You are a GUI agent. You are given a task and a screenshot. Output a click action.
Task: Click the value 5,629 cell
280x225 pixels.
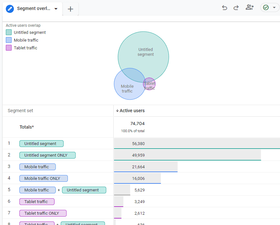pyautogui.click(x=140, y=190)
